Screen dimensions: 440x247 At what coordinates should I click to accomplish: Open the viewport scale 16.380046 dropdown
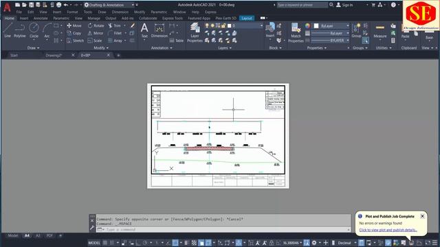click(293, 242)
